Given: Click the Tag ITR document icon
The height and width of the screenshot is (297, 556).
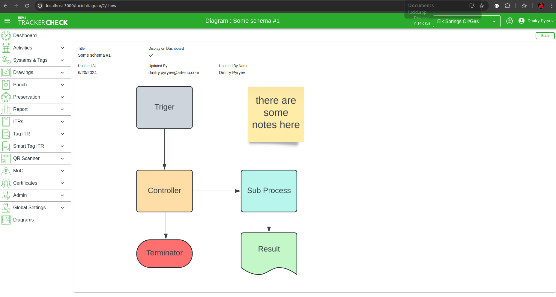Looking at the screenshot, I should pos(6,134).
